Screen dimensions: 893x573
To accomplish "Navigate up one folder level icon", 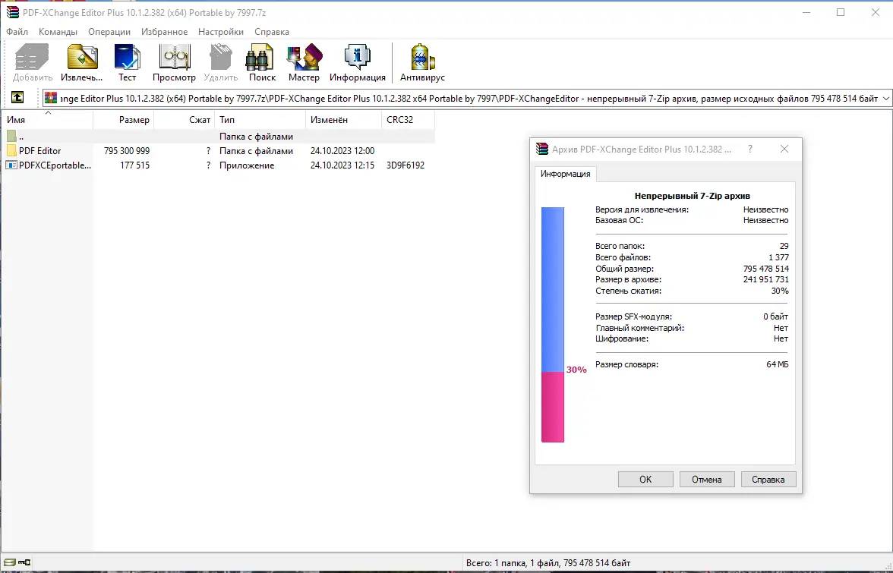I will pos(17,97).
